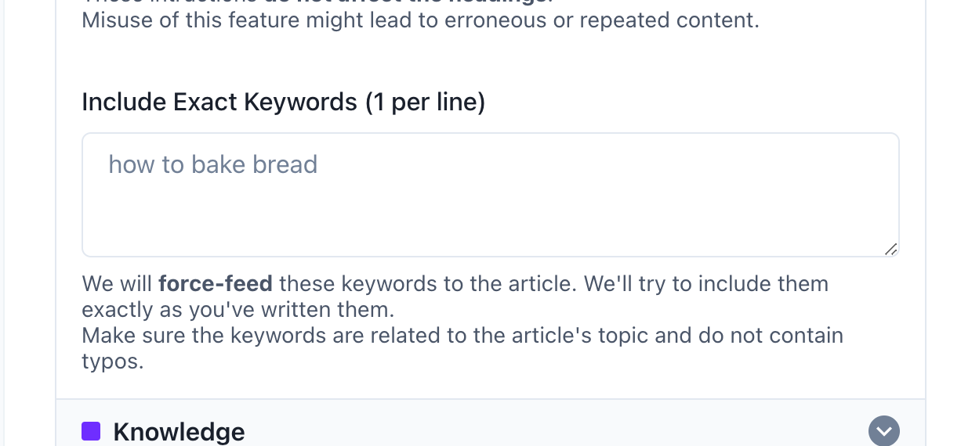Click the 'exactly as you've written them' line

pos(238,310)
